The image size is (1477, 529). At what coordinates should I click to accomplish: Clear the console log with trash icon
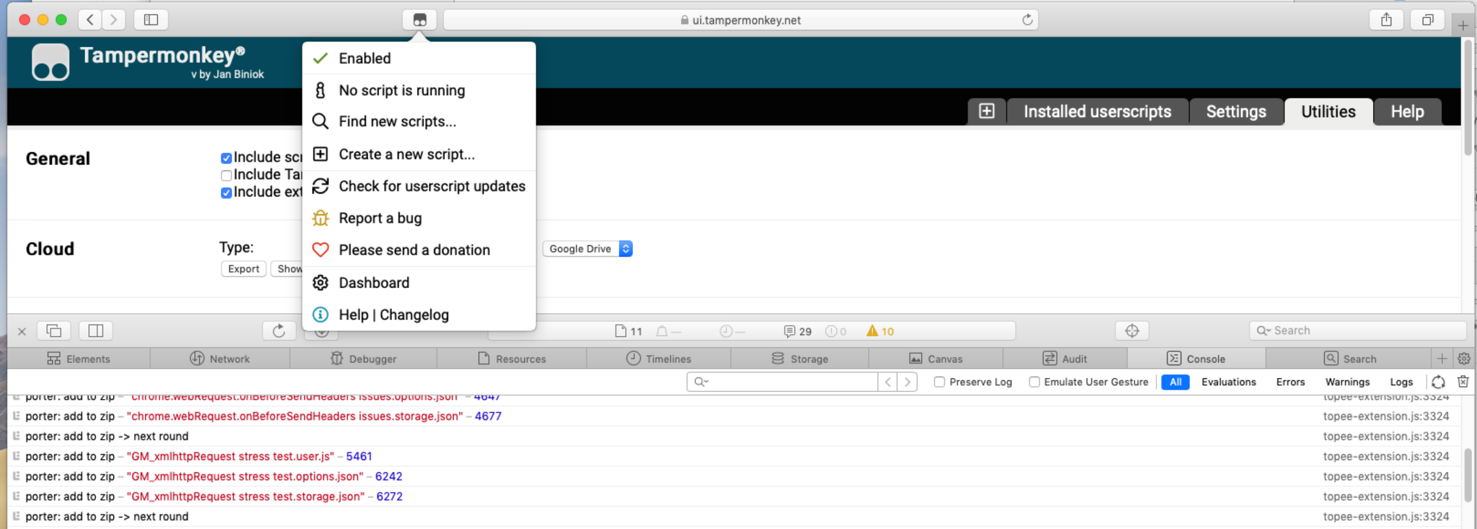[x=1463, y=382]
